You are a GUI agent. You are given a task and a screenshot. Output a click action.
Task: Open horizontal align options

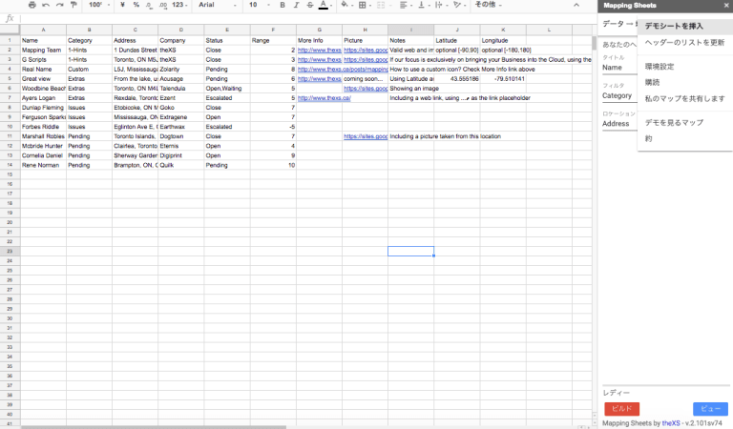pos(406,5)
